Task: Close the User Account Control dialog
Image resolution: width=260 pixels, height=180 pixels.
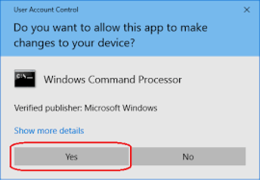Action: (247, 10)
